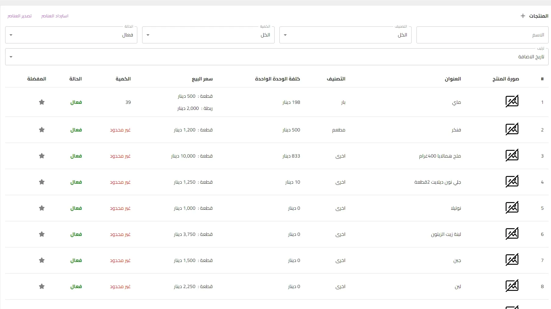Click the المفضلة column header
This screenshot has height=309, width=551.
[x=37, y=79]
